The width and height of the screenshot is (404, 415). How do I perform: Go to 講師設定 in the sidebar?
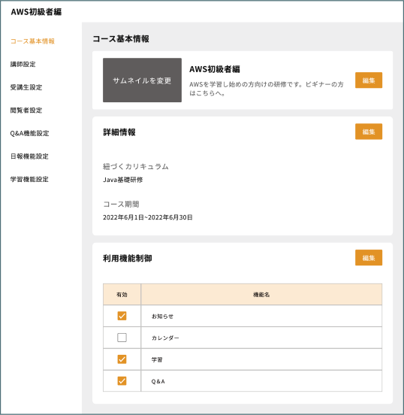[23, 65]
